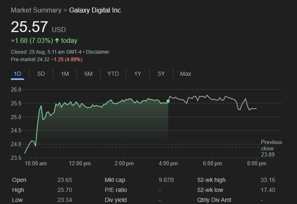Click the green dot marker on the chart

point(168,101)
